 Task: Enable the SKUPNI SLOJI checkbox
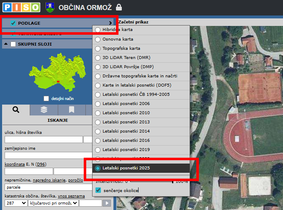13,44
